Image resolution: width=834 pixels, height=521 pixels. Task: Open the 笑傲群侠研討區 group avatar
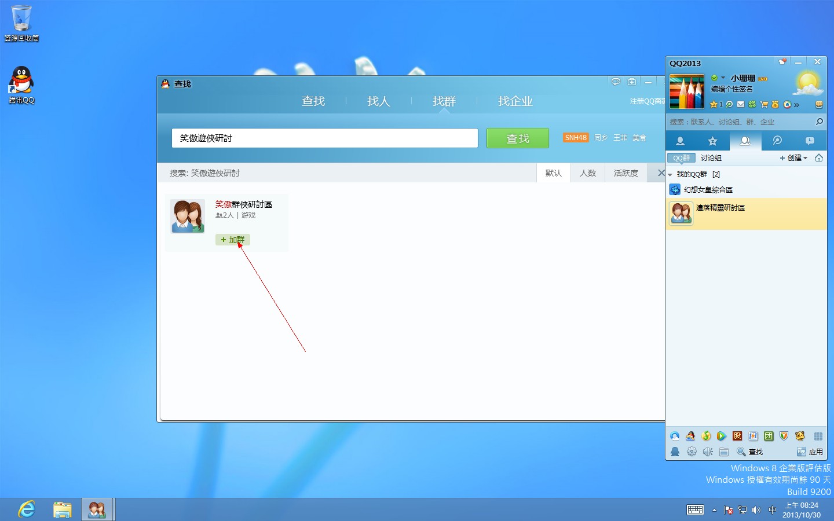(188, 217)
